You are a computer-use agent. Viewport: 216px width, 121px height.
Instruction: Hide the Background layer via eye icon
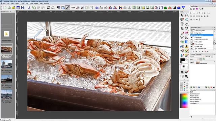191,63
